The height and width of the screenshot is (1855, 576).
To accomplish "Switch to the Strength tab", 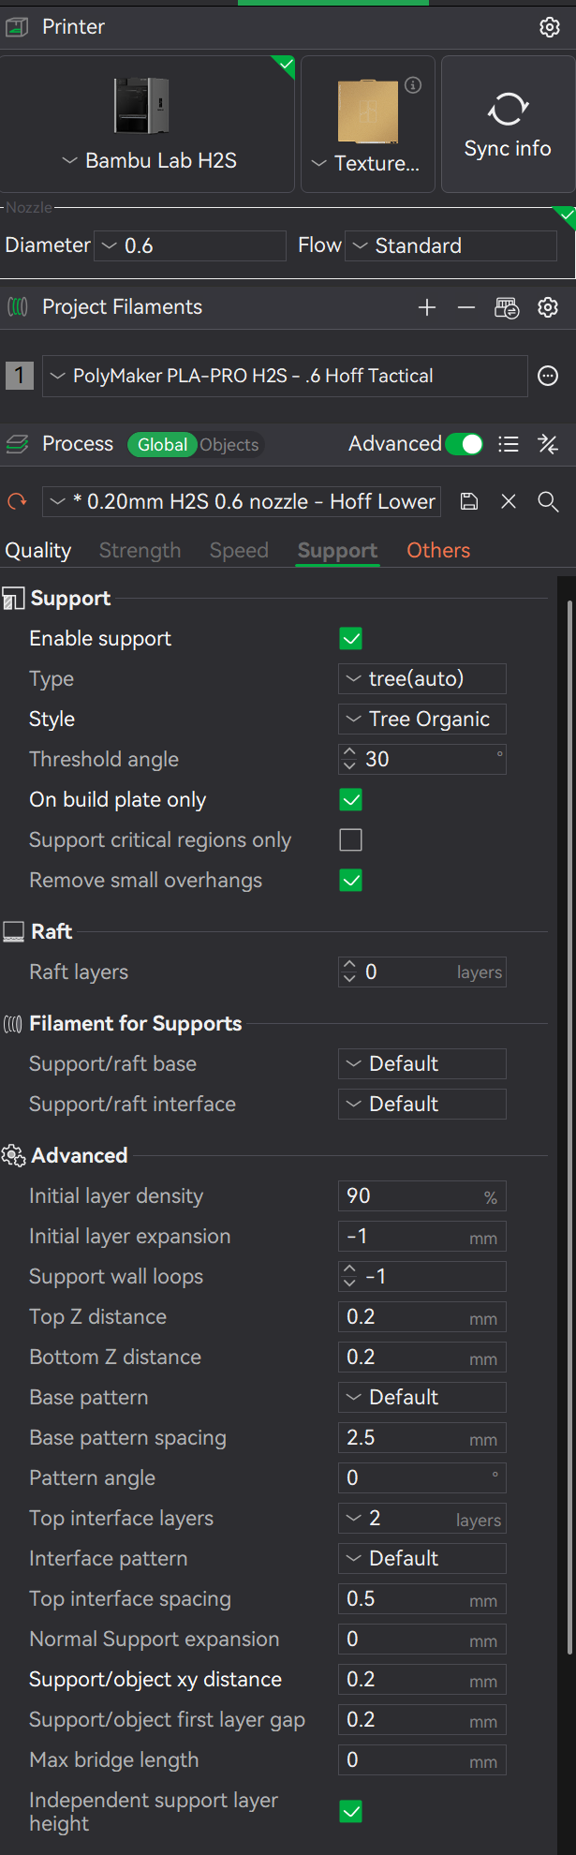I will point(140,551).
